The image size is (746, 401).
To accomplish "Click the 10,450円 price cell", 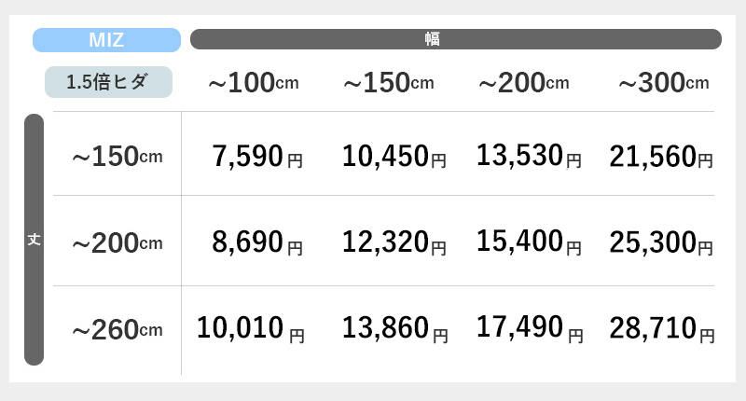I will coord(394,157).
